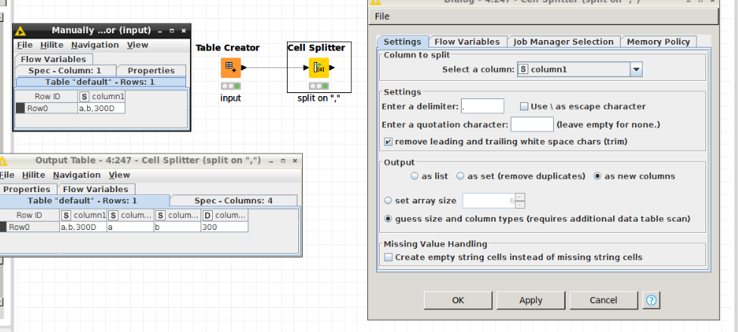Click the '300' cell in Output Table
The image size is (738, 332).
tap(225, 227)
